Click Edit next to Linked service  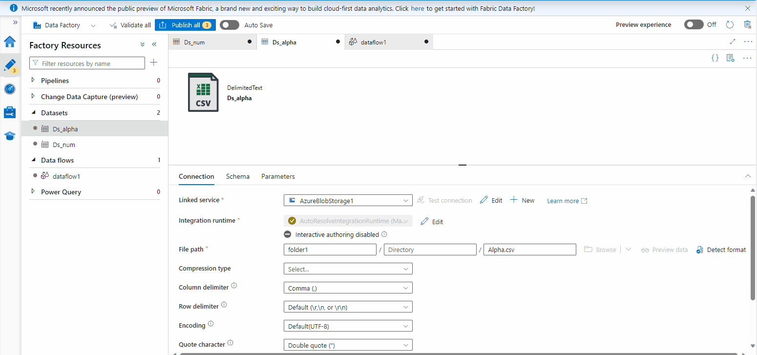[491, 200]
